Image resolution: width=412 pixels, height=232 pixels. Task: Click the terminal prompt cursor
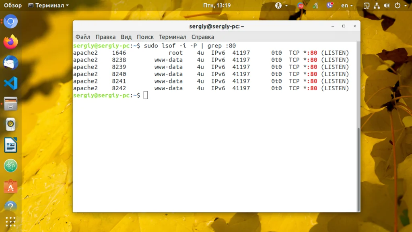click(146, 95)
